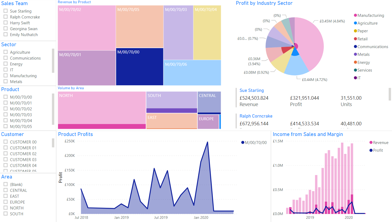Tick the Ralph Corncrake checkbox

[x=5, y=17]
